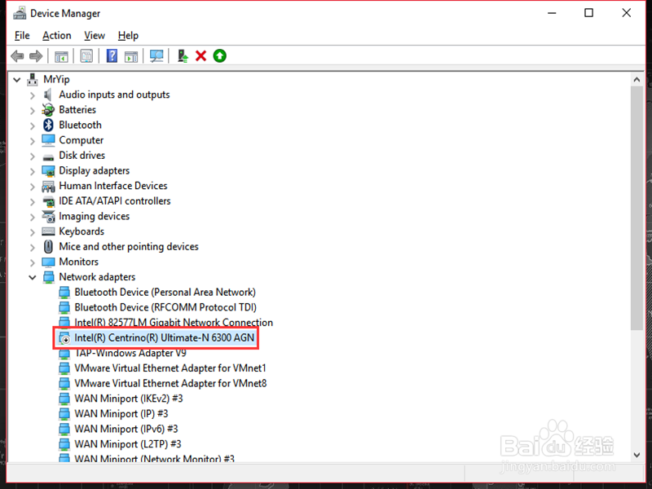Select WAN Miniport (IKEv2) #3

(129, 399)
